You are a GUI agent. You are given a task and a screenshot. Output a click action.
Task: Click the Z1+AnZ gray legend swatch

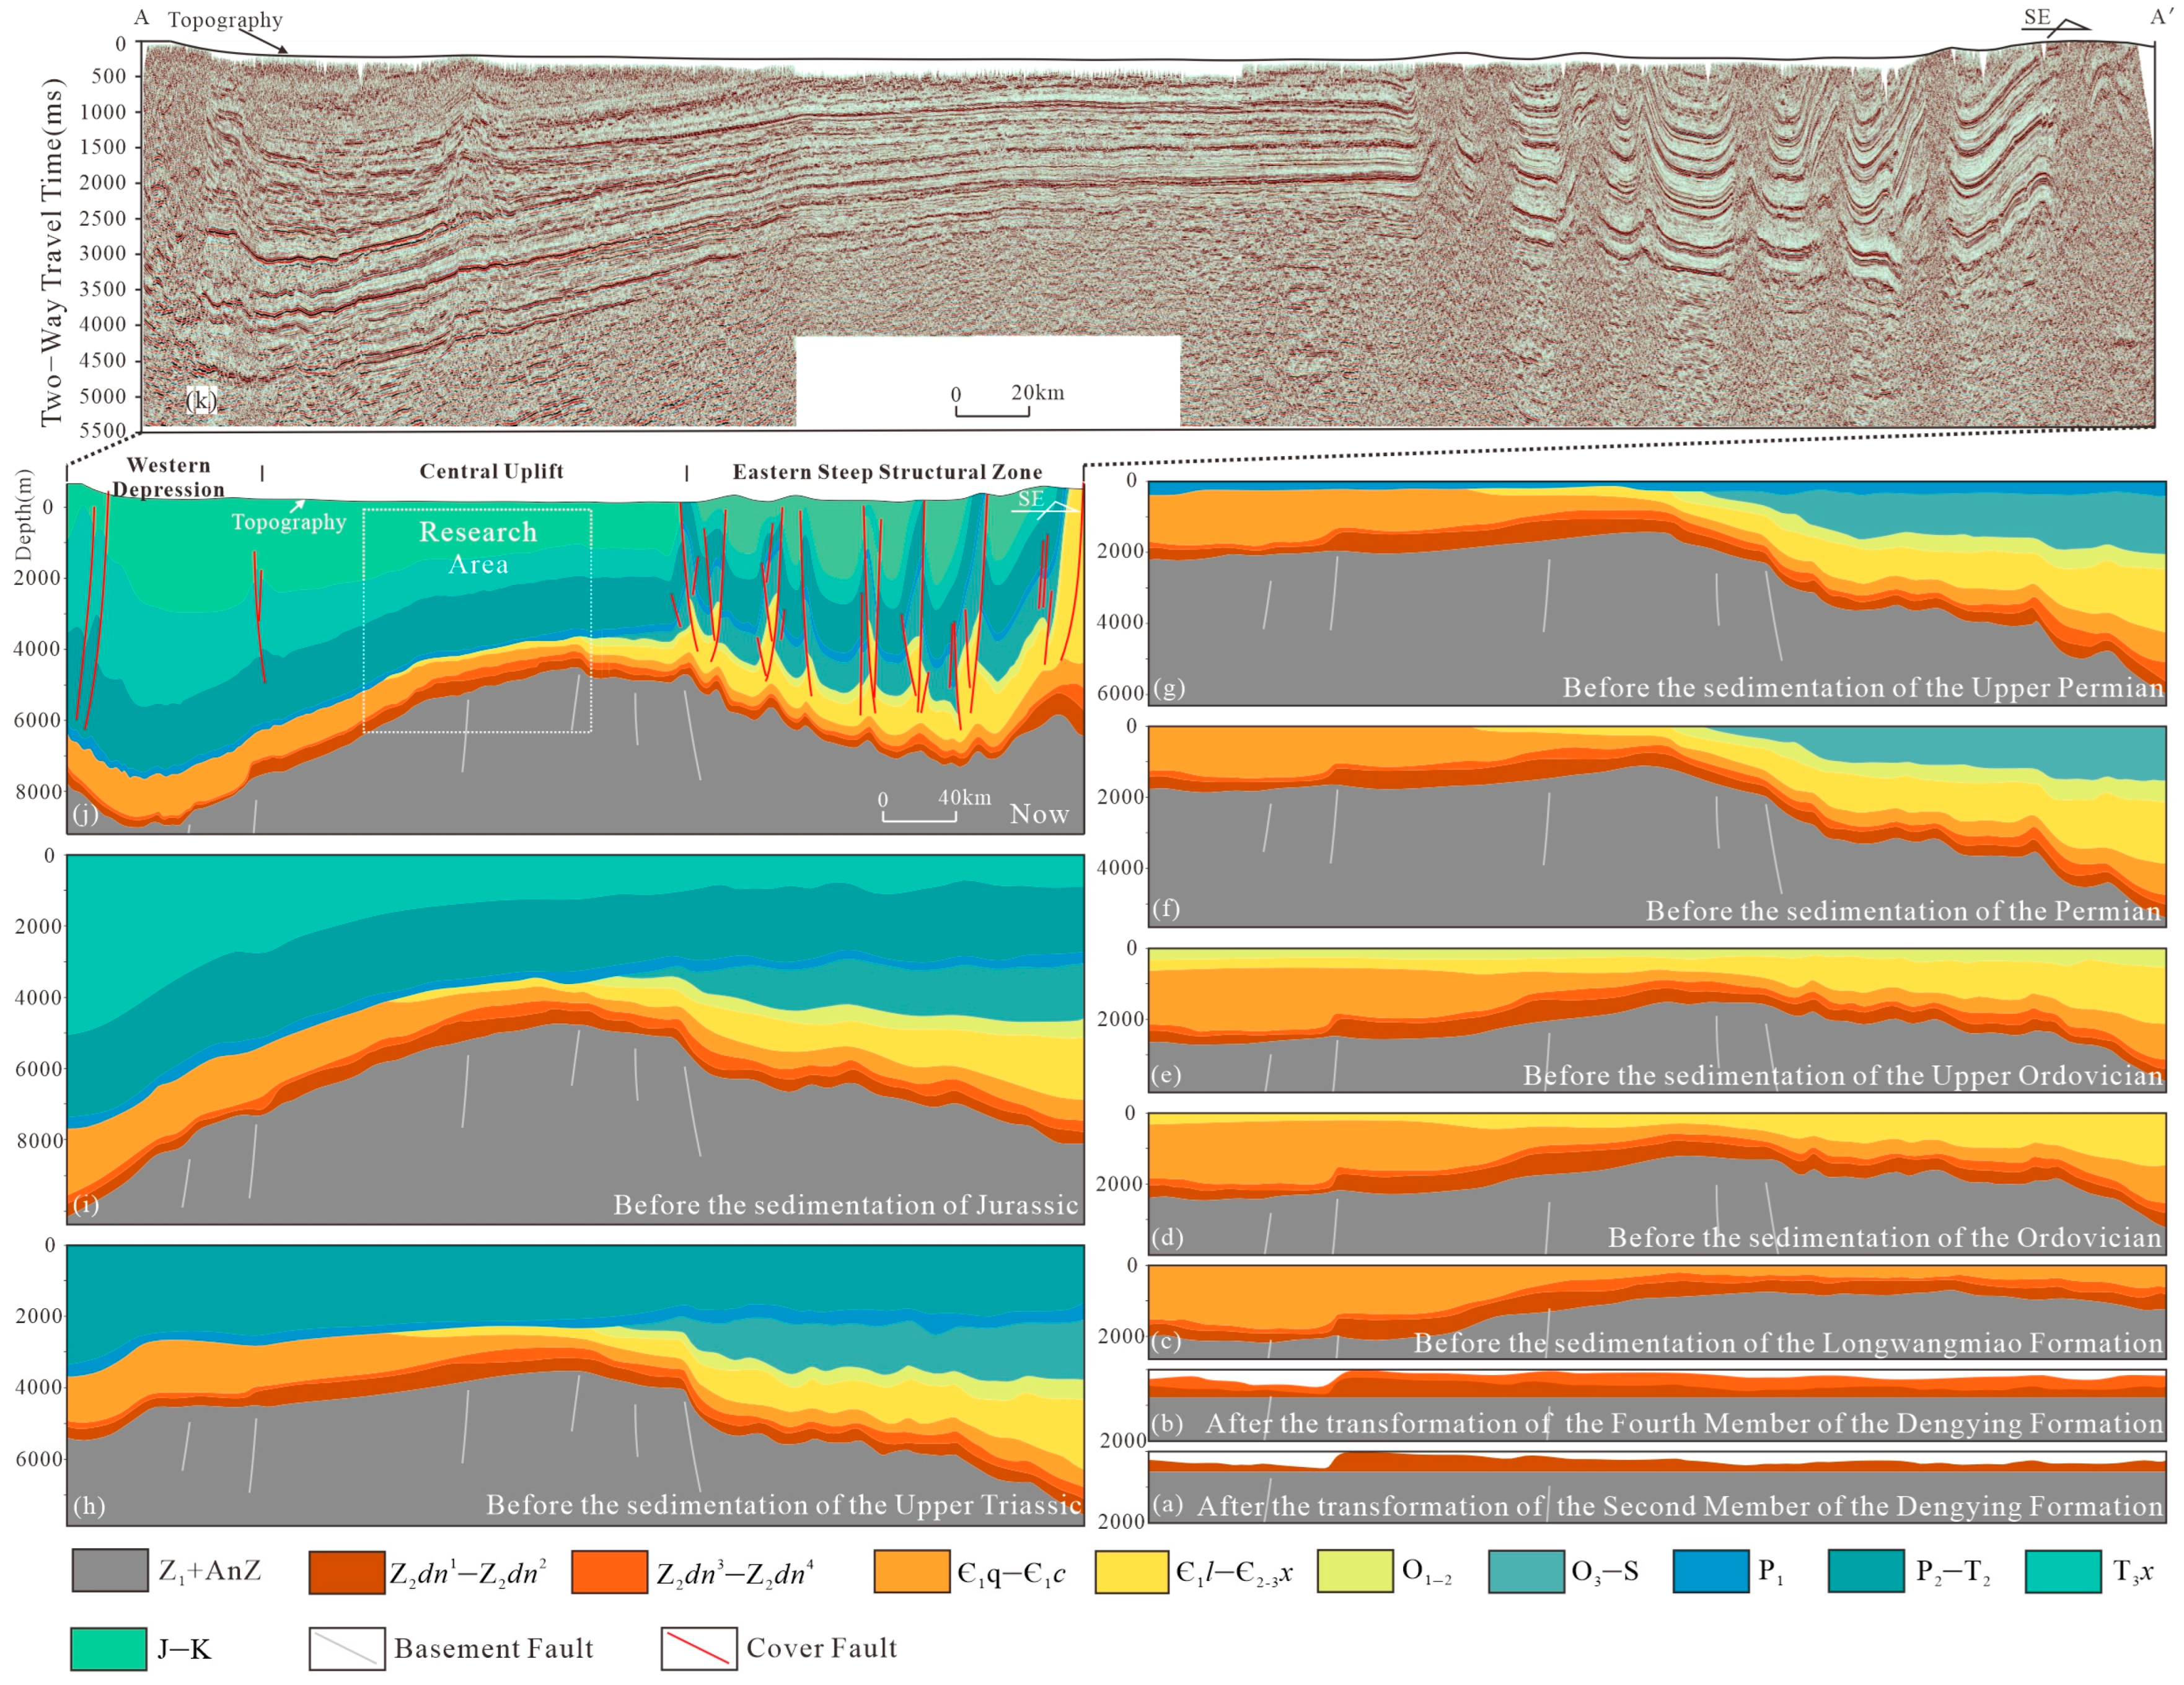click(x=110, y=1570)
